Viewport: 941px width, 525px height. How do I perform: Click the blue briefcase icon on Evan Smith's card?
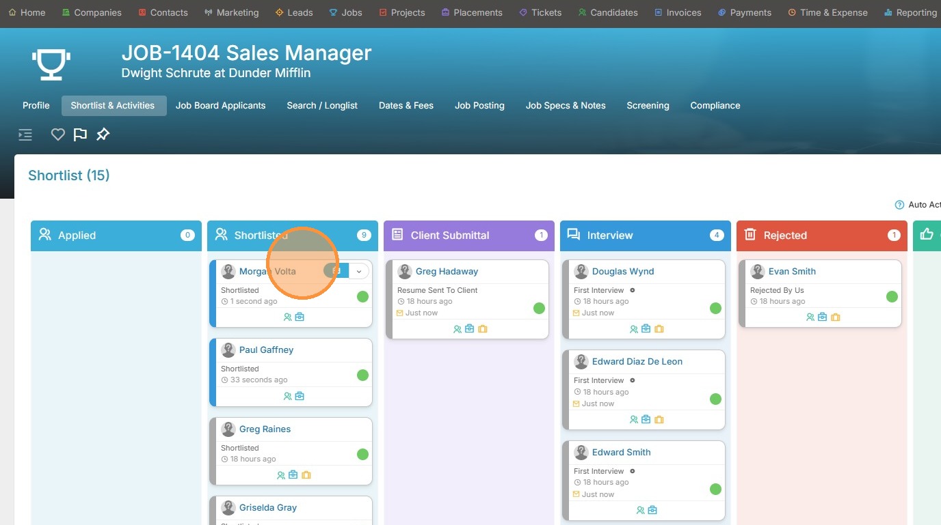pyautogui.click(x=823, y=317)
